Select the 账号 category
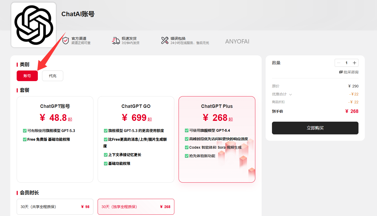 click(x=27, y=76)
